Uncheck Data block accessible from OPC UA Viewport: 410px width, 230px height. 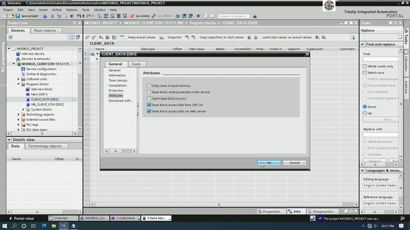[149, 105]
